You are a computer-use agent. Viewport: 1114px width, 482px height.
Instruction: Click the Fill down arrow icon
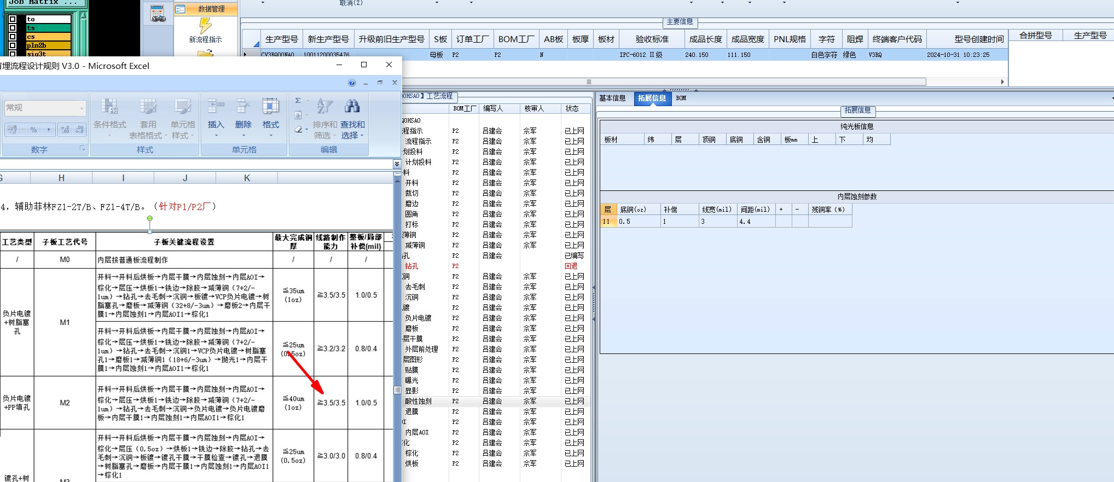[298, 115]
